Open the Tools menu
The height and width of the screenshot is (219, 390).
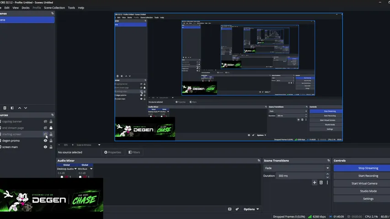tap(71, 8)
